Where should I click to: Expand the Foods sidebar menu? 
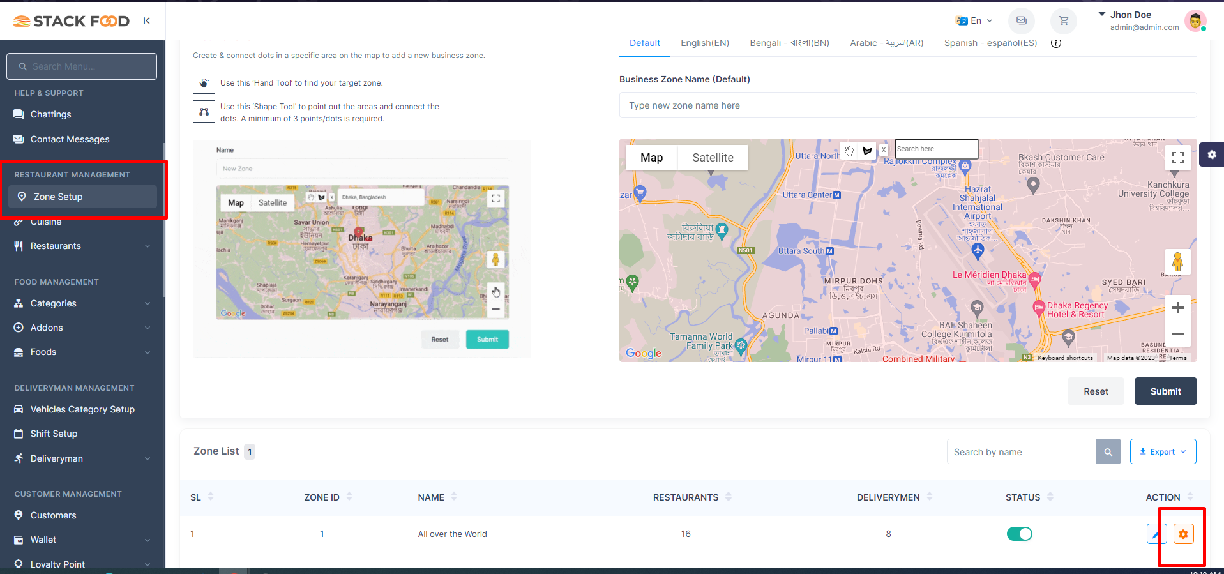[x=82, y=352]
